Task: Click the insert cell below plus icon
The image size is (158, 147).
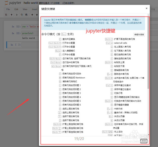Action: tap(11, 15)
